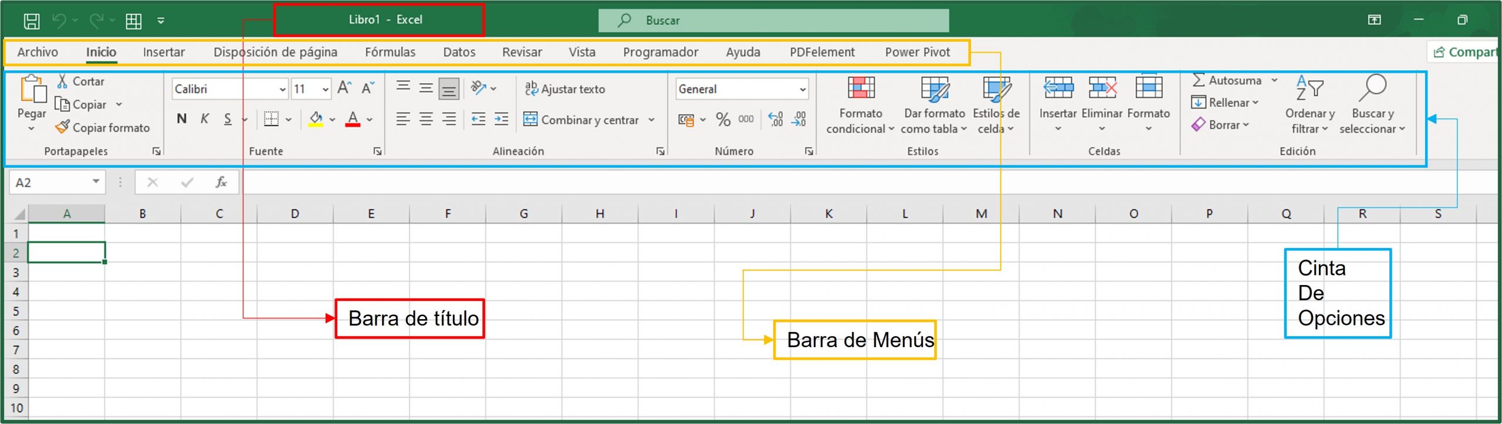
Task: Open the font size 11 dropdown
Action: 326,89
